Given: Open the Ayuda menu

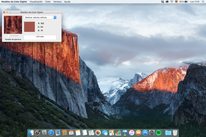Looking at the screenshot, I should [67, 2].
